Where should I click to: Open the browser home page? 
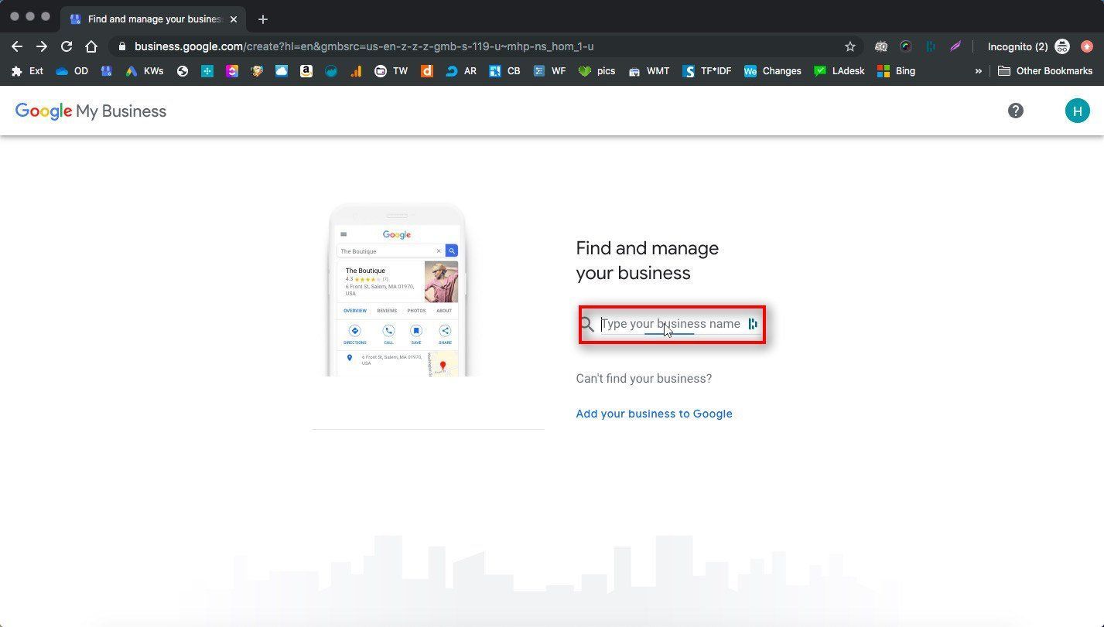[x=91, y=46]
